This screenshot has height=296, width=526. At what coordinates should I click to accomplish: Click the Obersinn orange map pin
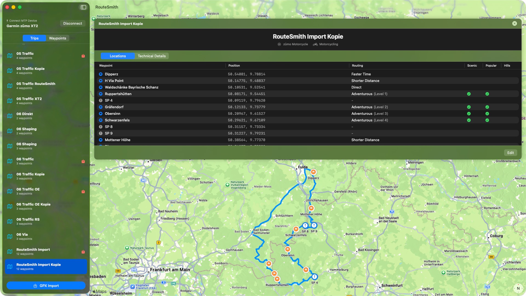tap(288, 249)
